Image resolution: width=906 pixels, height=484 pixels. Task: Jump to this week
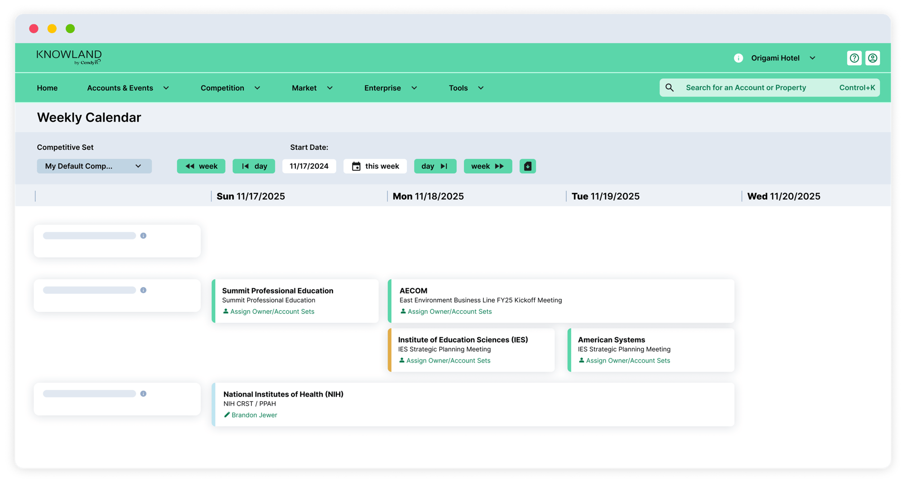(x=375, y=166)
